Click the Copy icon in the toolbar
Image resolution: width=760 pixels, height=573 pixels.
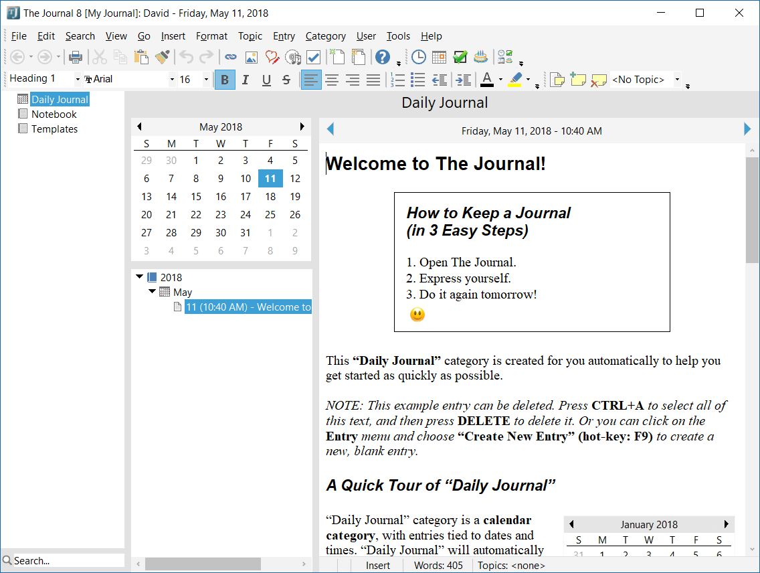point(120,57)
